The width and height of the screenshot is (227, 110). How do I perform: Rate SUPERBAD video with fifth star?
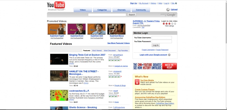[x=175, y=24]
